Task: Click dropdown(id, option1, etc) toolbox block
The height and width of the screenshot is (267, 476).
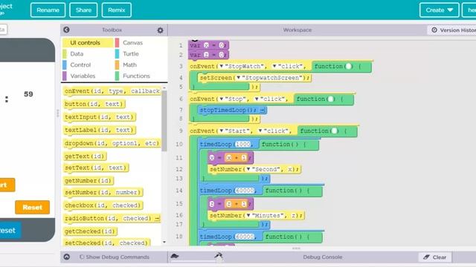Action: tap(112, 143)
